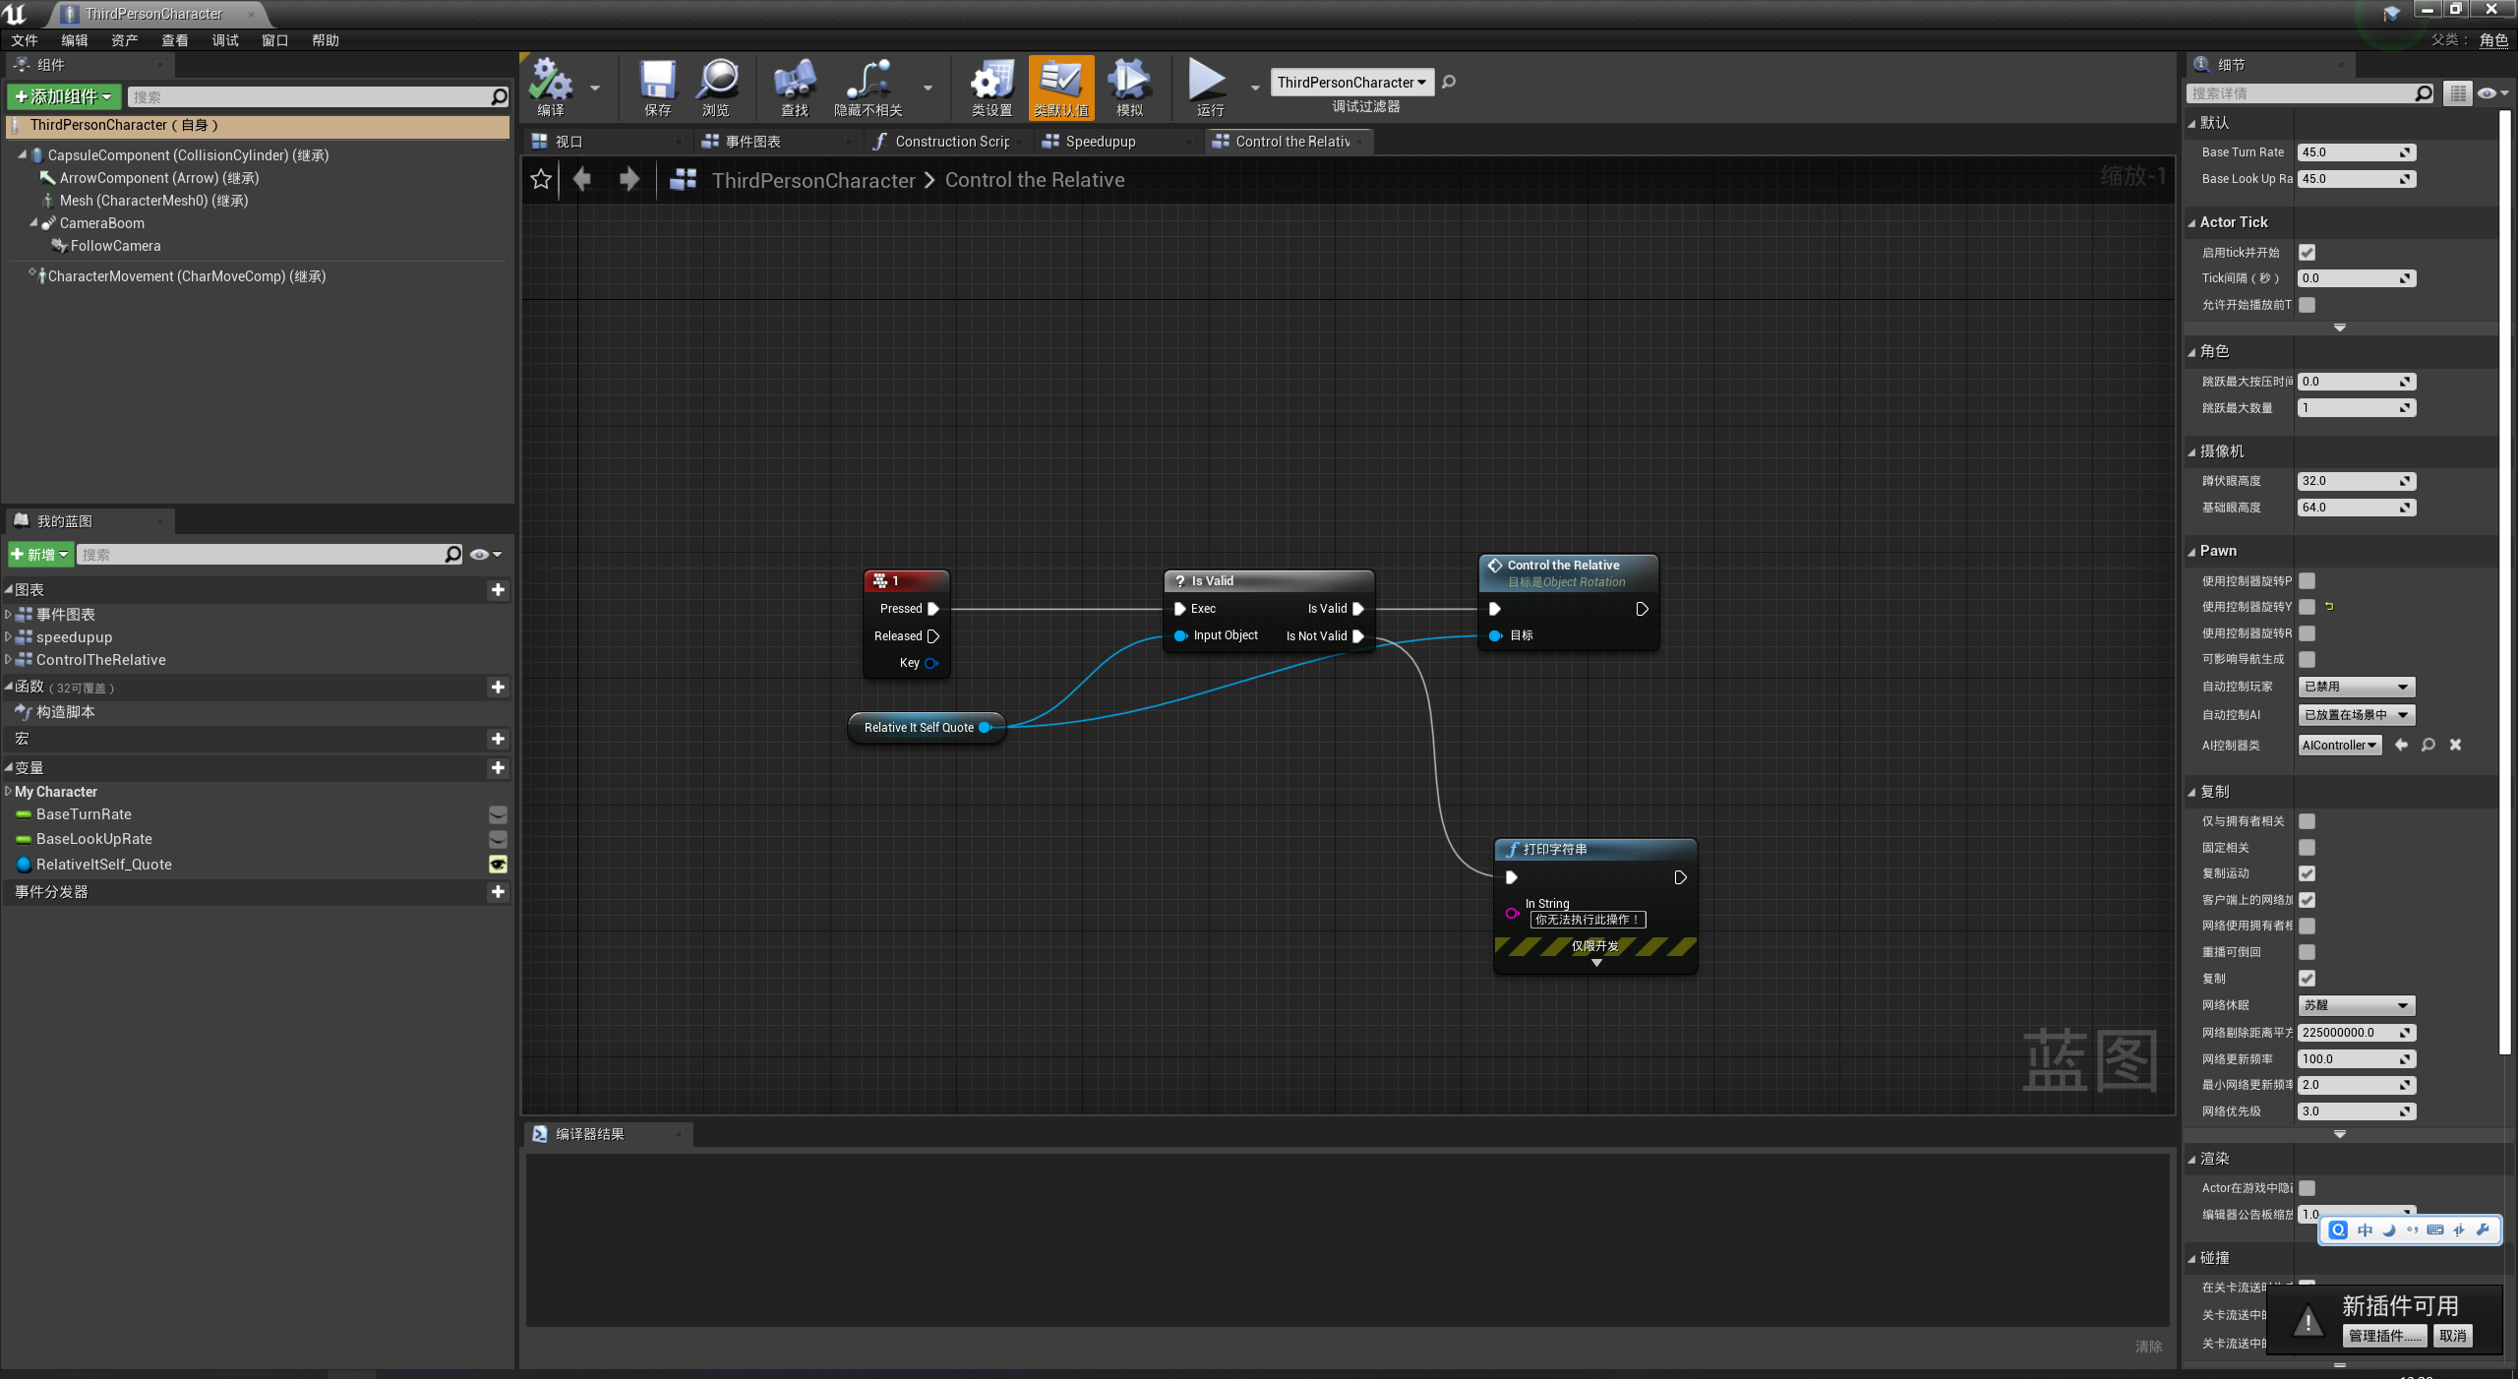This screenshot has height=1379, width=2518.
Task: Enable the 固定相关 checkbox
Action: 2308,847
